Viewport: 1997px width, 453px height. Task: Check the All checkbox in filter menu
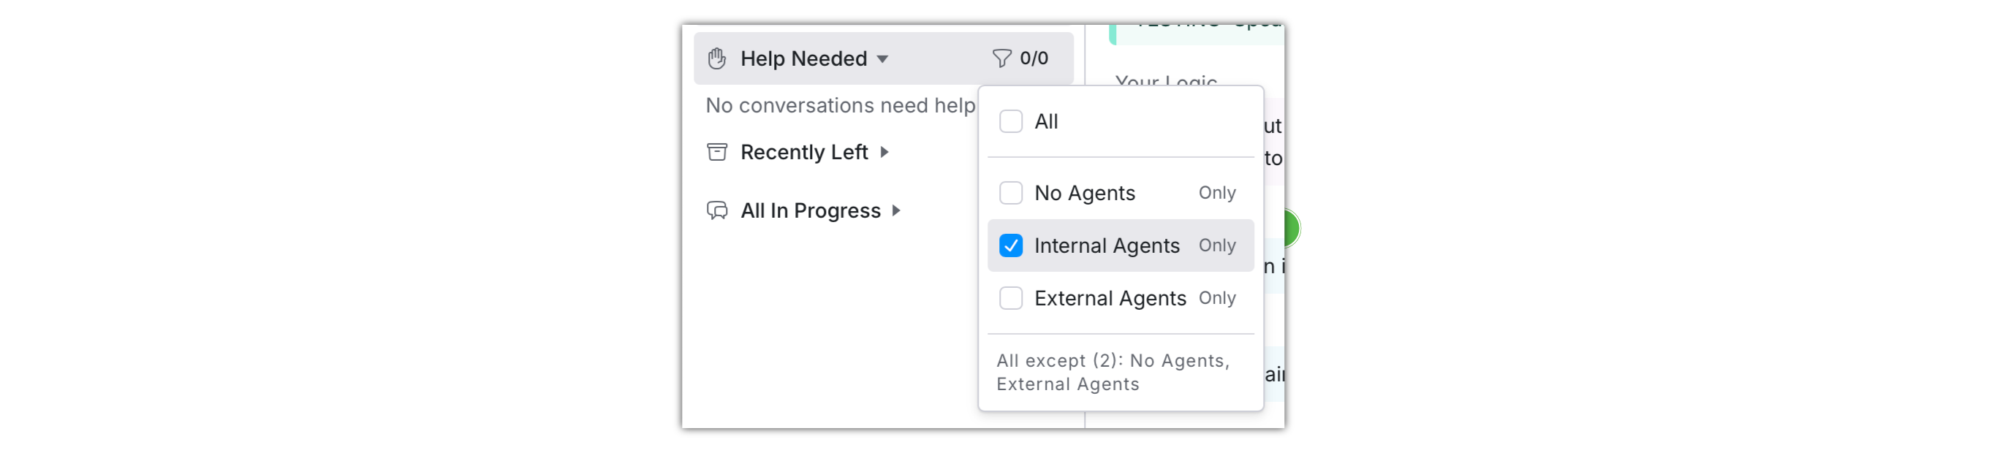point(1010,121)
